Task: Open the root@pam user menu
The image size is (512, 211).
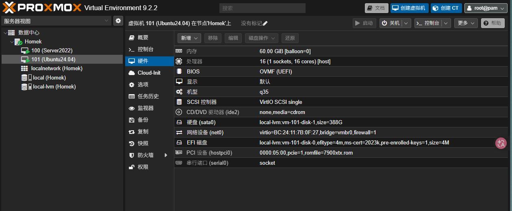Action: pyautogui.click(x=487, y=8)
